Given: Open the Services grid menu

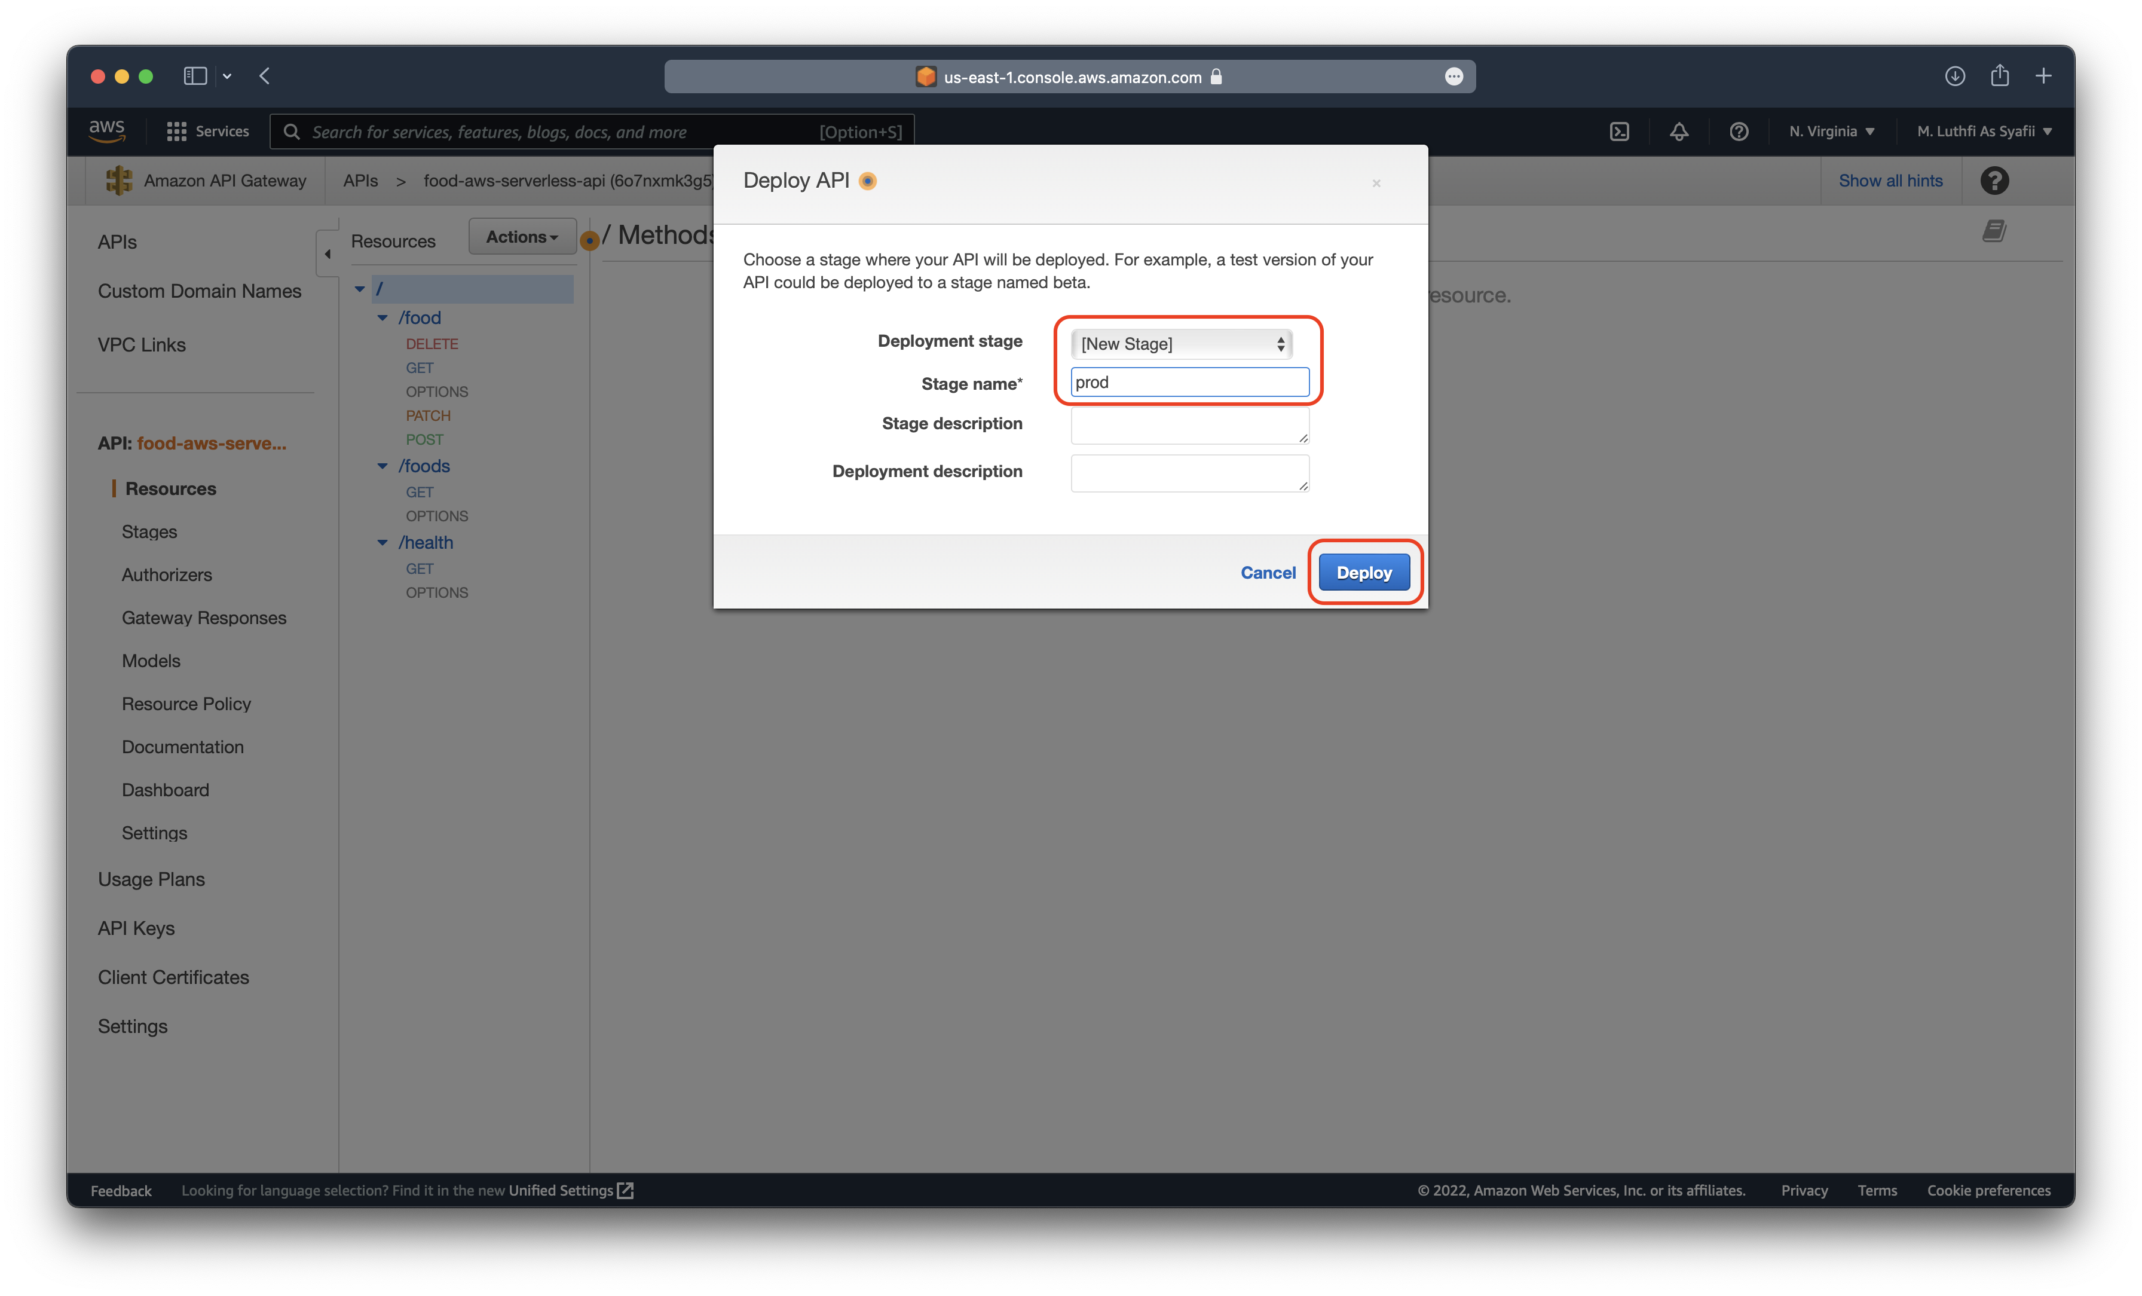Looking at the screenshot, I should click(x=208, y=132).
